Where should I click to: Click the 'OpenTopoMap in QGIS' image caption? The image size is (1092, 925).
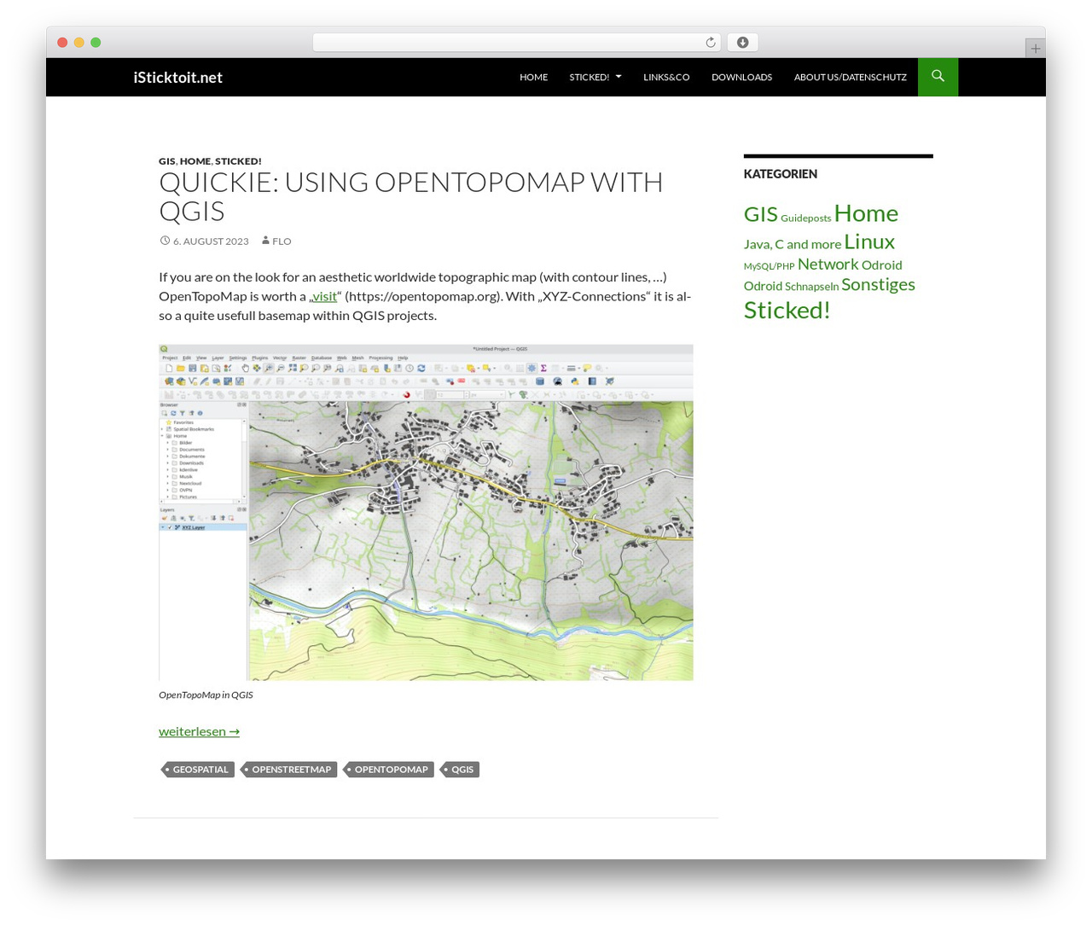206,695
